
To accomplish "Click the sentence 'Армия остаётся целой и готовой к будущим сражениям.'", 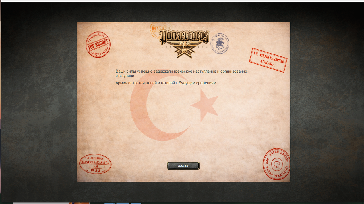I will point(166,83).
